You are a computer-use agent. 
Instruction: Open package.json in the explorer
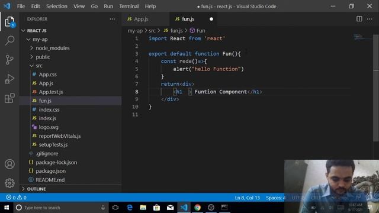pyautogui.click(x=70, y=171)
